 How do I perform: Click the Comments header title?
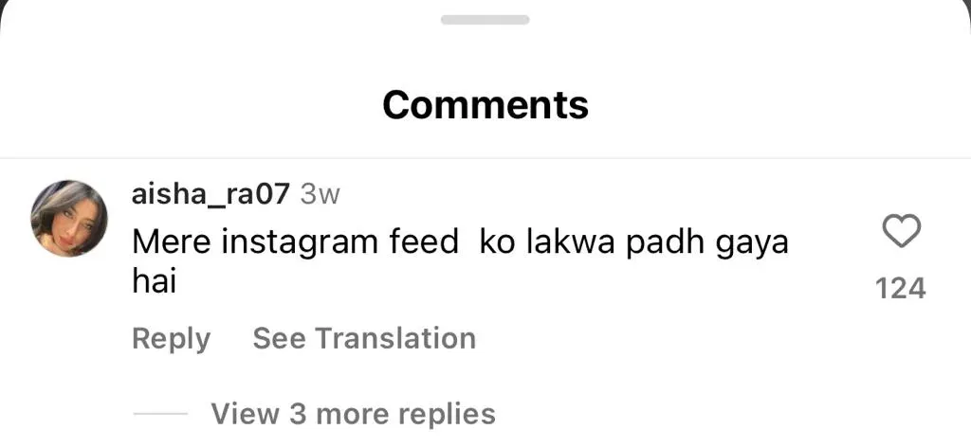485,104
